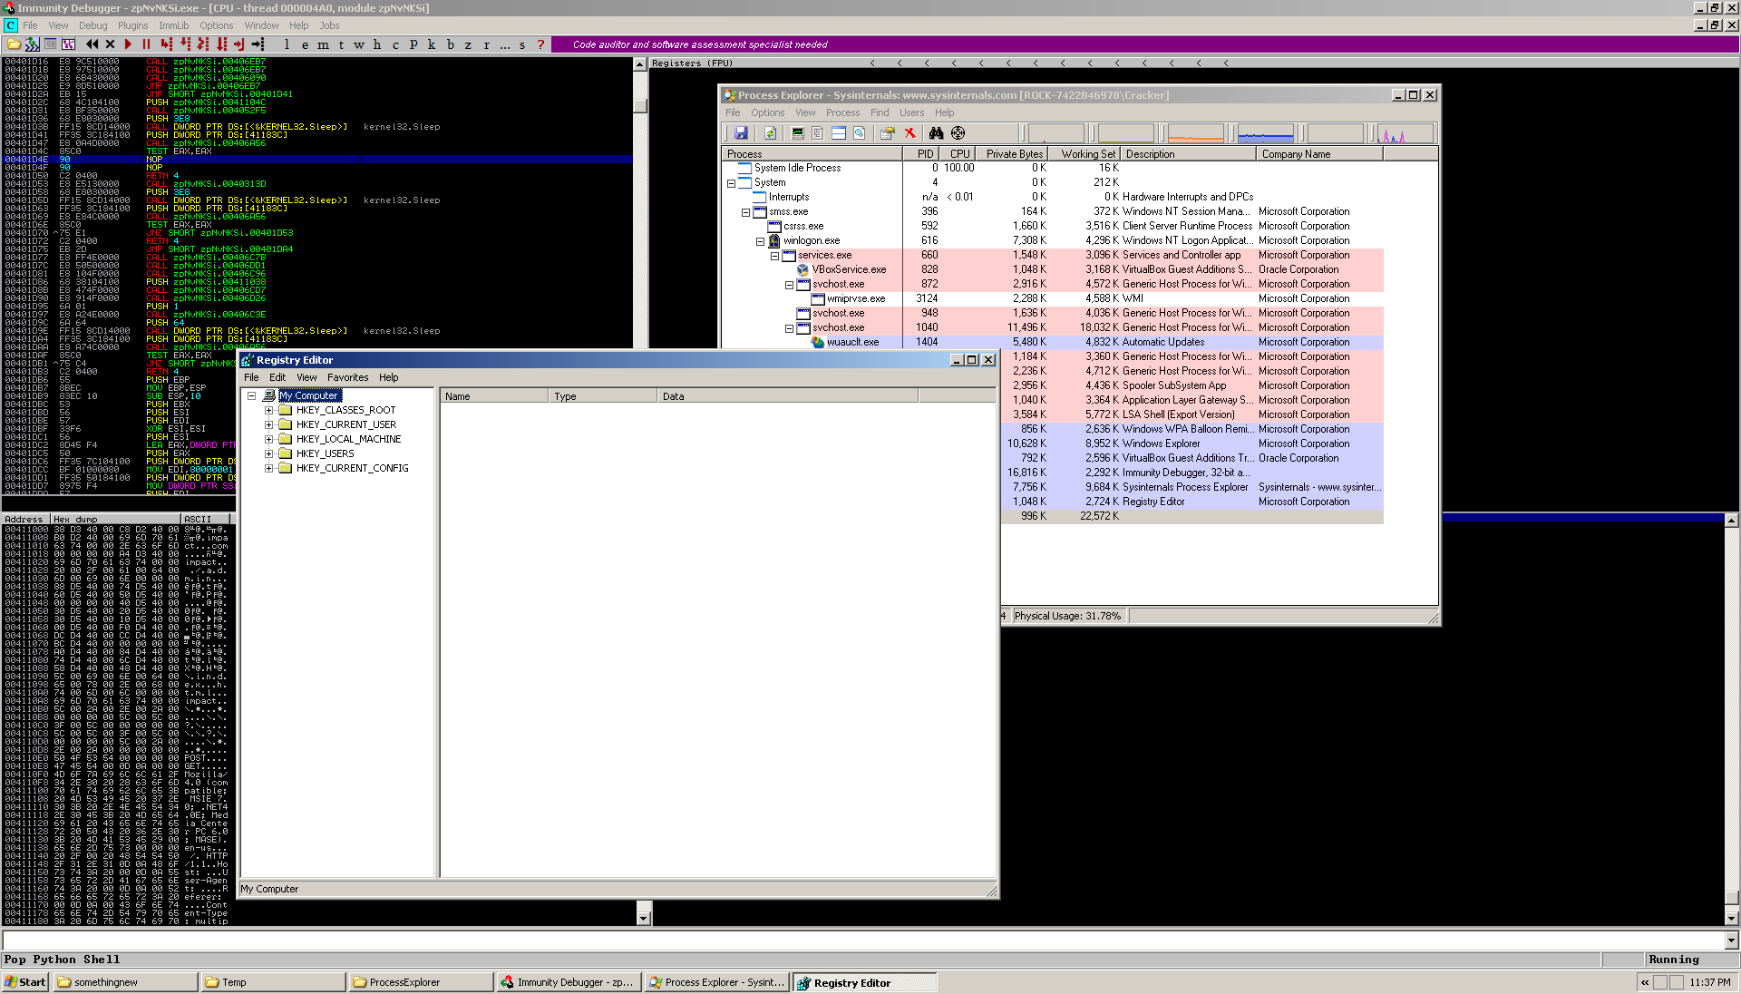Screen dimensions: 1741x994
Task: Expand HKEY_CURRENT_USER in Registry Editor
Action: [268, 424]
